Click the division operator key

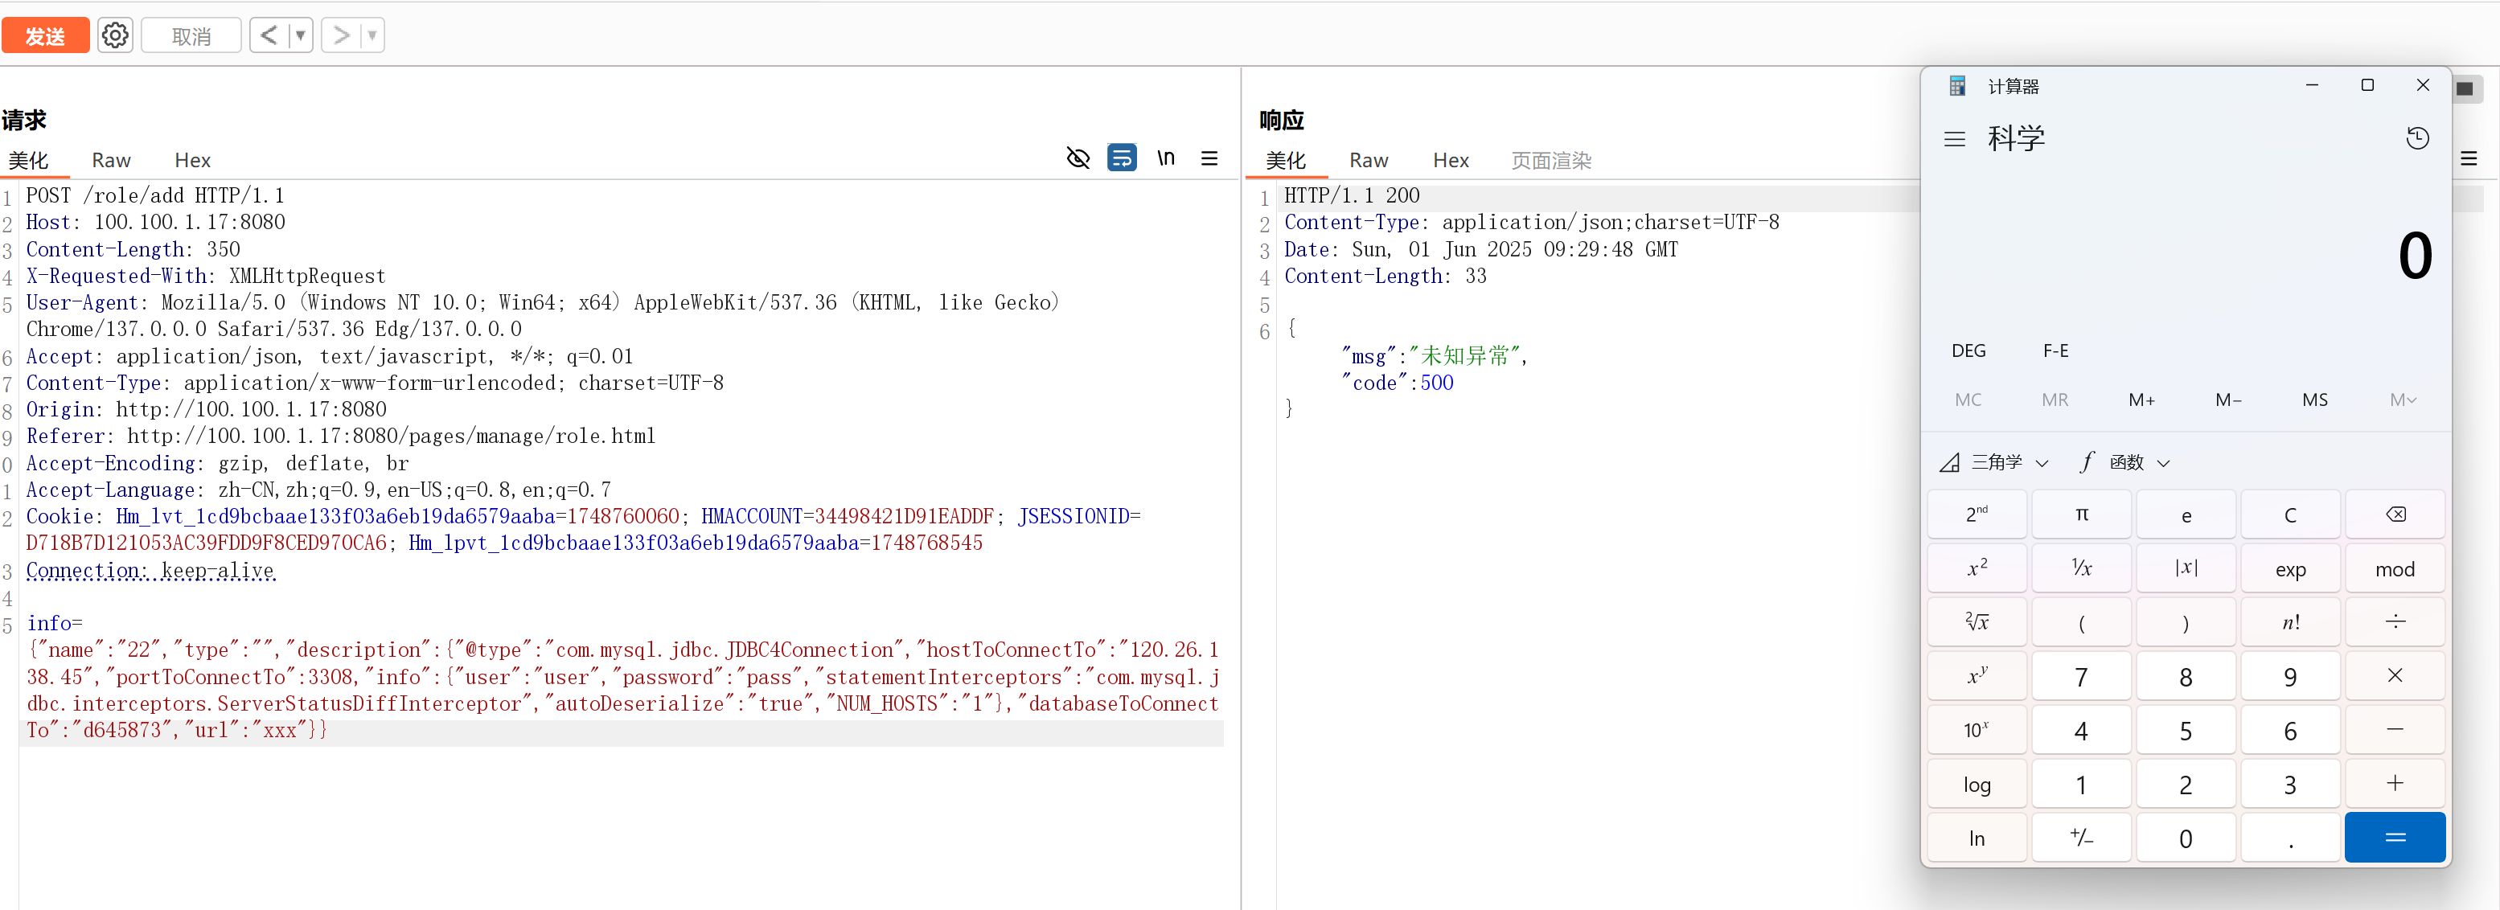click(x=2395, y=622)
